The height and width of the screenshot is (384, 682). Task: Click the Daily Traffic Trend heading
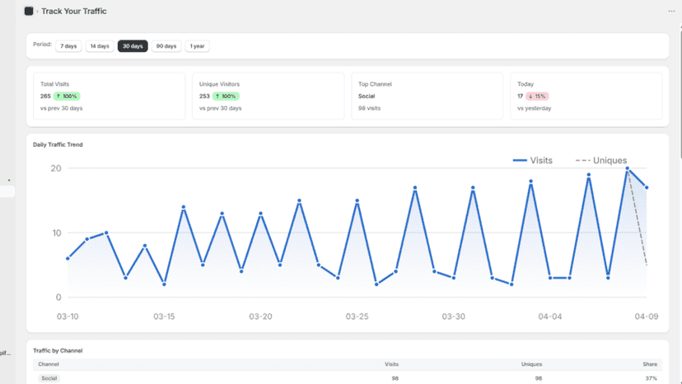click(58, 144)
